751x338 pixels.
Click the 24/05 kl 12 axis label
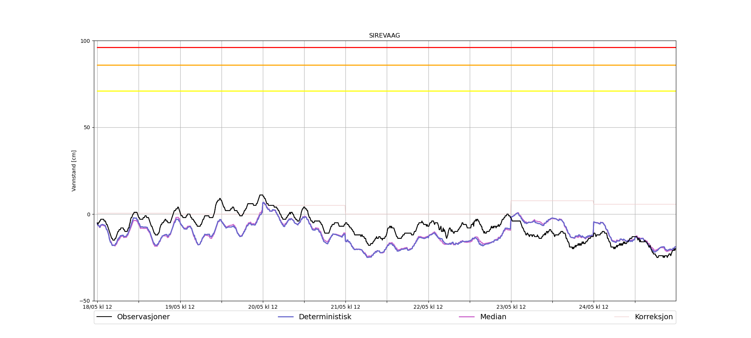pos(594,307)
